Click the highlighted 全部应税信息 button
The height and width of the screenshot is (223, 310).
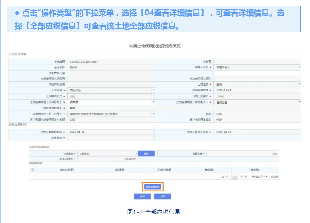point(153,187)
